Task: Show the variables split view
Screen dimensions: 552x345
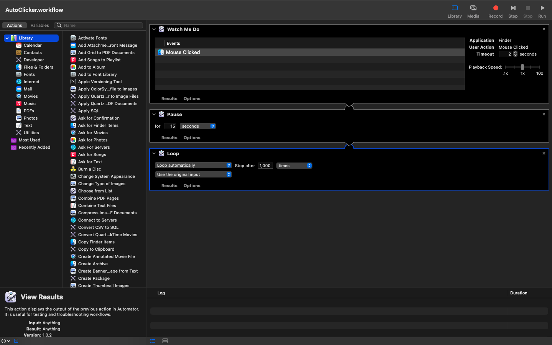Action: coord(165,341)
